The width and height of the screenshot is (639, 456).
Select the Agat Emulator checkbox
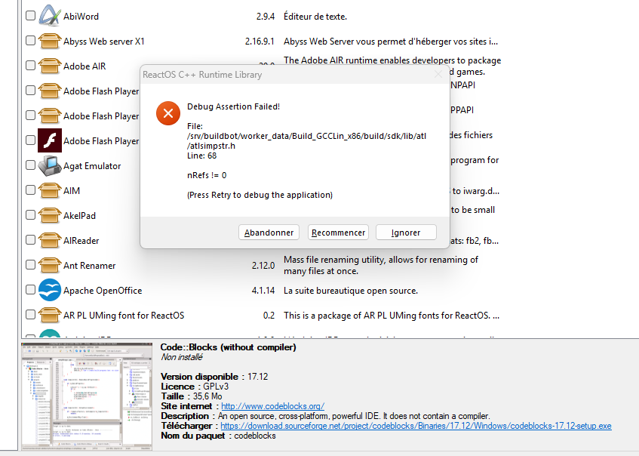31,165
